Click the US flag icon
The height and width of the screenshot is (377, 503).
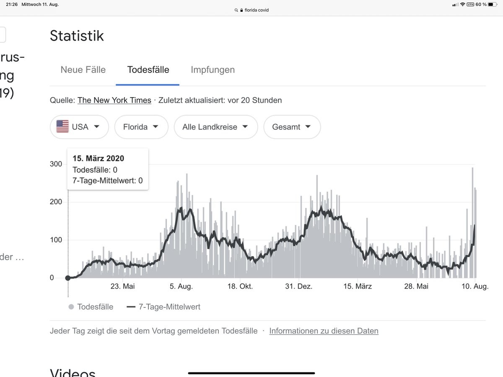(62, 127)
